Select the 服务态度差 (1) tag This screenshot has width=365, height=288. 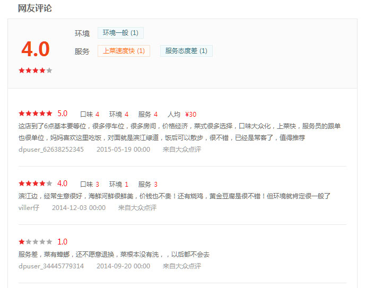tap(186, 51)
